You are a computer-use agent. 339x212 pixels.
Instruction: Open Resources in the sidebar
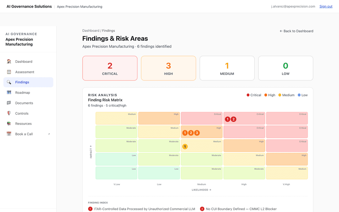28,124
